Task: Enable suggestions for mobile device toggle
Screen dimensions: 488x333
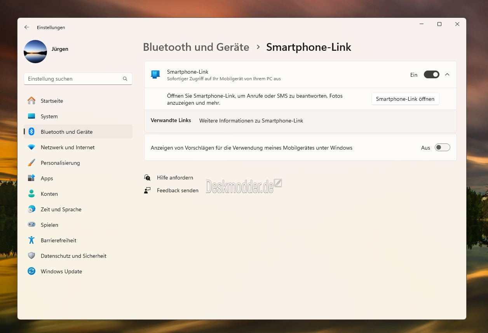Action: pos(442,147)
